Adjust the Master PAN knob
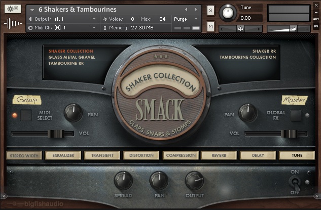 [247, 113]
